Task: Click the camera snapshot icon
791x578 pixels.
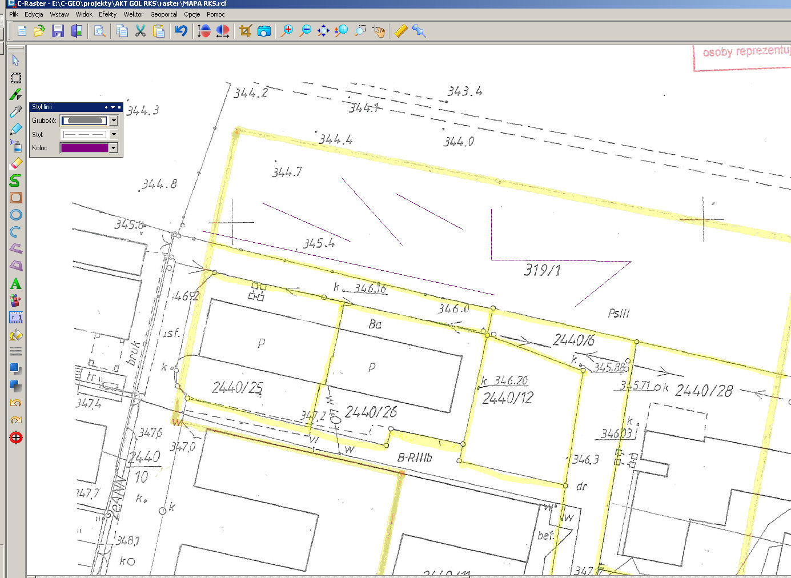Action: tap(264, 31)
